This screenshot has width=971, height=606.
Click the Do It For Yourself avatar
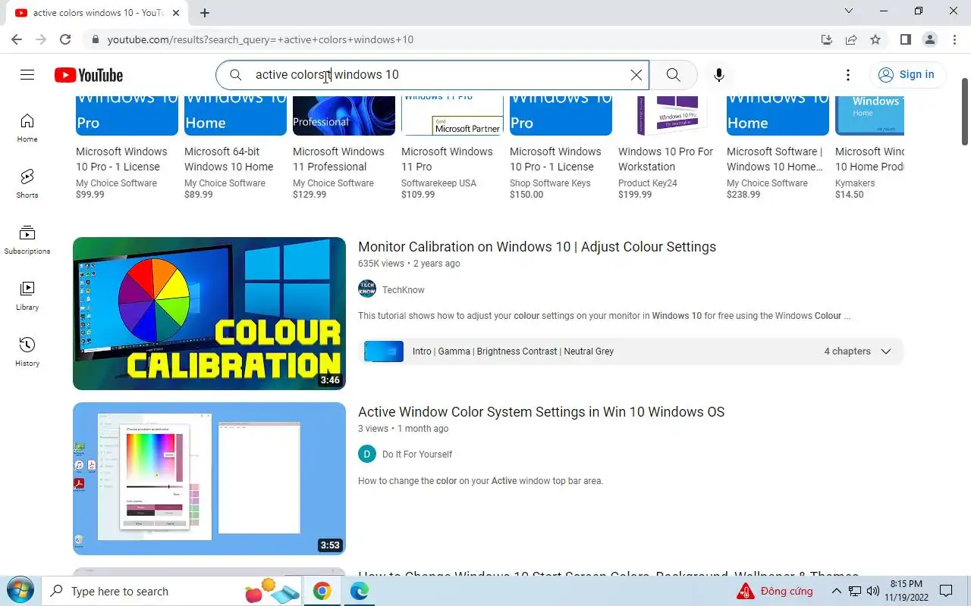click(x=367, y=454)
